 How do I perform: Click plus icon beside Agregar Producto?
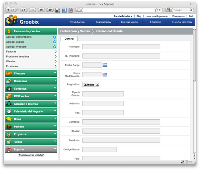tap(55, 47)
